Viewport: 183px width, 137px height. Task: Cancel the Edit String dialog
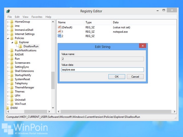(135, 77)
